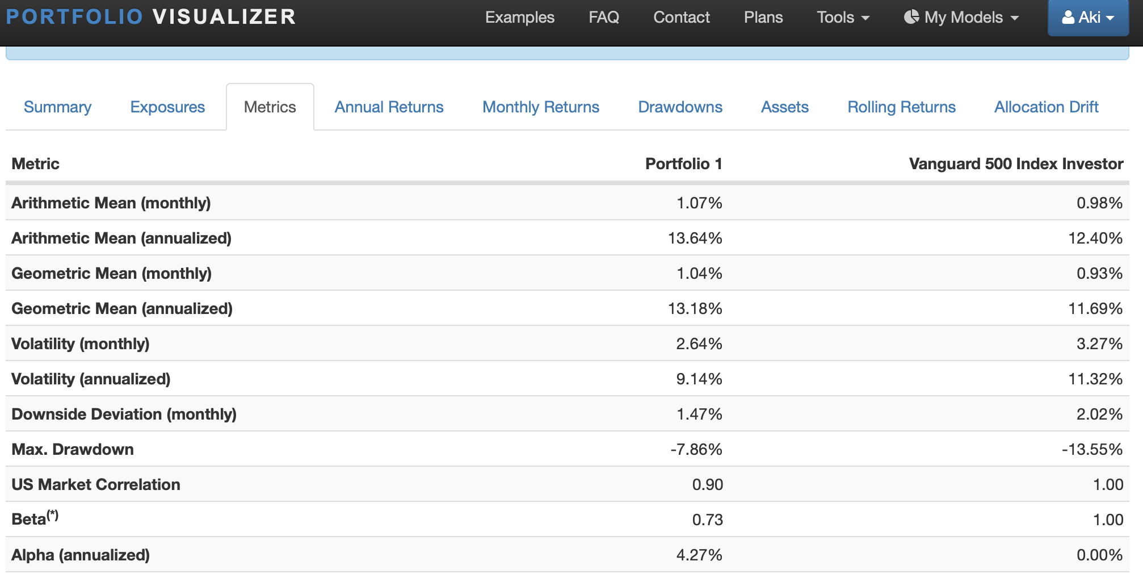
Task: Click the 11.32% Vanguard volatility value
Action: pyautogui.click(x=1096, y=379)
